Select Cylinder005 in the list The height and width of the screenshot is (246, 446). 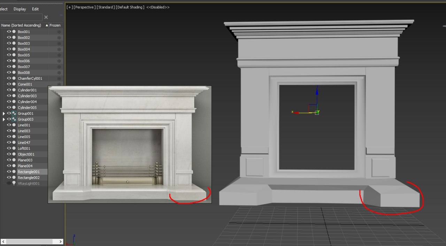click(27, 108)
